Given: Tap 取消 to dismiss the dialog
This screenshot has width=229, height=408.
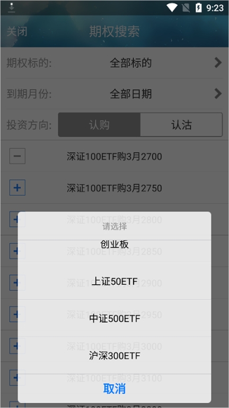Looking at the screenshot, I should point(114,389).
